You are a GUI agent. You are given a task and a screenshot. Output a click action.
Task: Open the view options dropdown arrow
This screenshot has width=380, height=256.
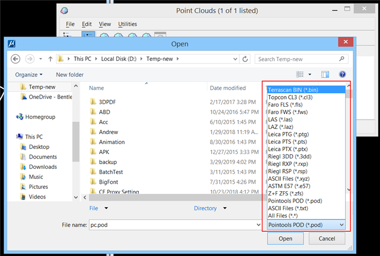click(x=310, y=74)
